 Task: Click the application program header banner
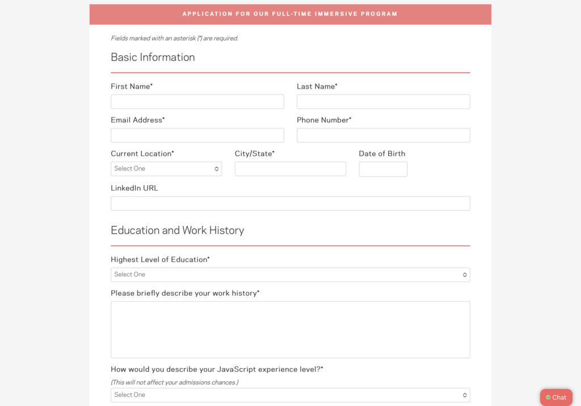pos(290,14)
